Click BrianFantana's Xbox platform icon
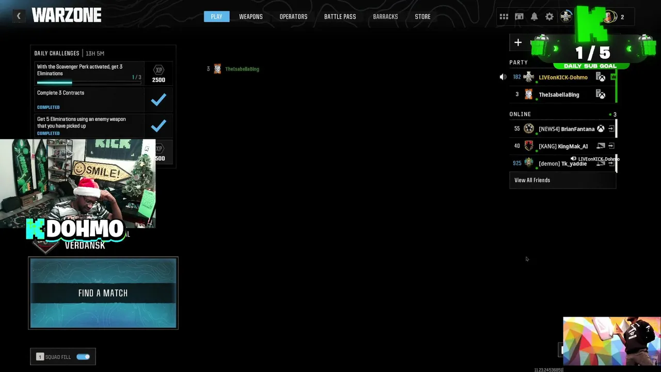 point(601,129)
